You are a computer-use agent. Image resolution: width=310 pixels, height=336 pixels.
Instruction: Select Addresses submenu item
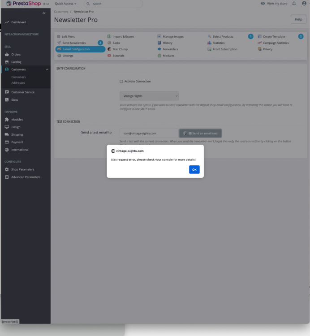click(x=18, y=83)
